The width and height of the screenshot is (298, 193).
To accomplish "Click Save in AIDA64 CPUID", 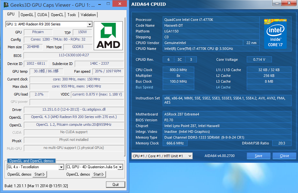I will [x=258, y=156].
